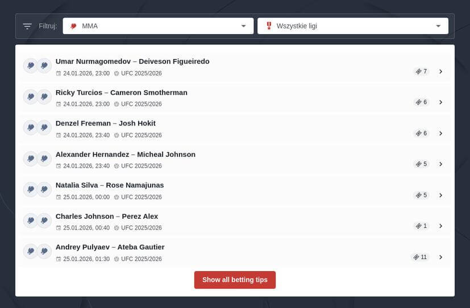The width and height of the screenshot is (470, 308).
Task: Click second fighter icon for Rose Namajunas
Action: pyautogui.click(x=44, y=190)
